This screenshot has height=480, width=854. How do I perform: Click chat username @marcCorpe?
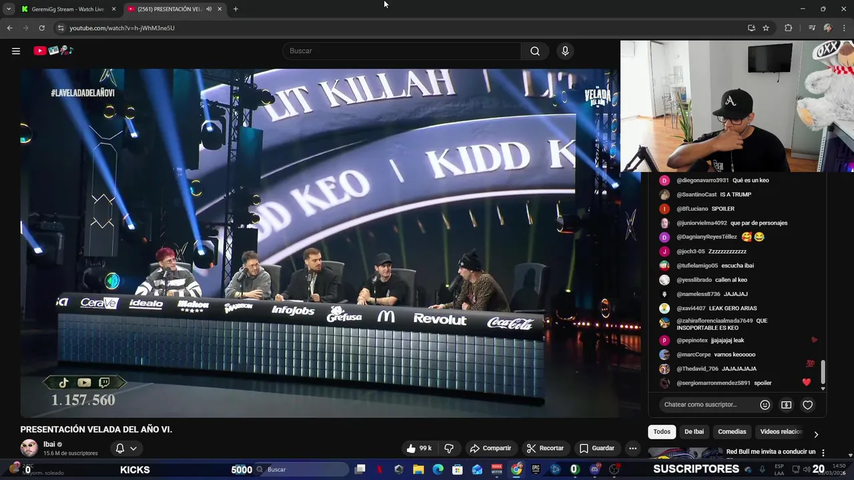tap(694, 355)
